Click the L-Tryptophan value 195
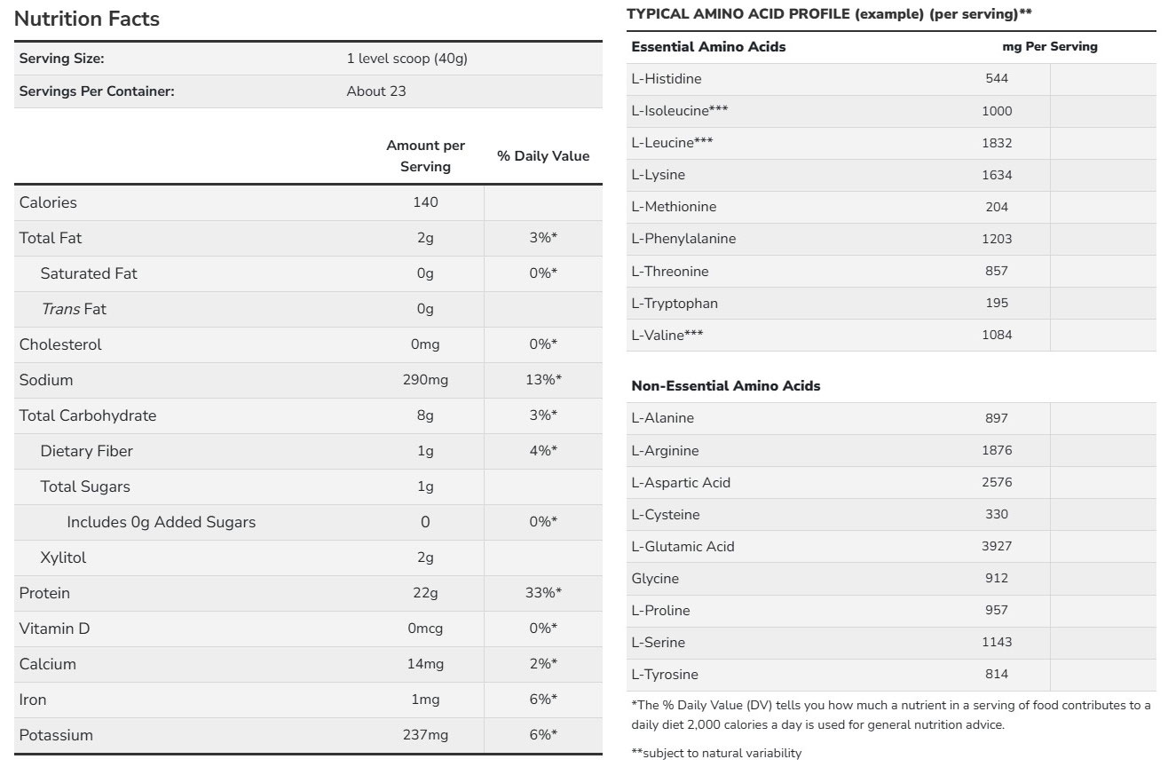Image resolution: width=1168 pixels, height=767 pixels. 997,303
